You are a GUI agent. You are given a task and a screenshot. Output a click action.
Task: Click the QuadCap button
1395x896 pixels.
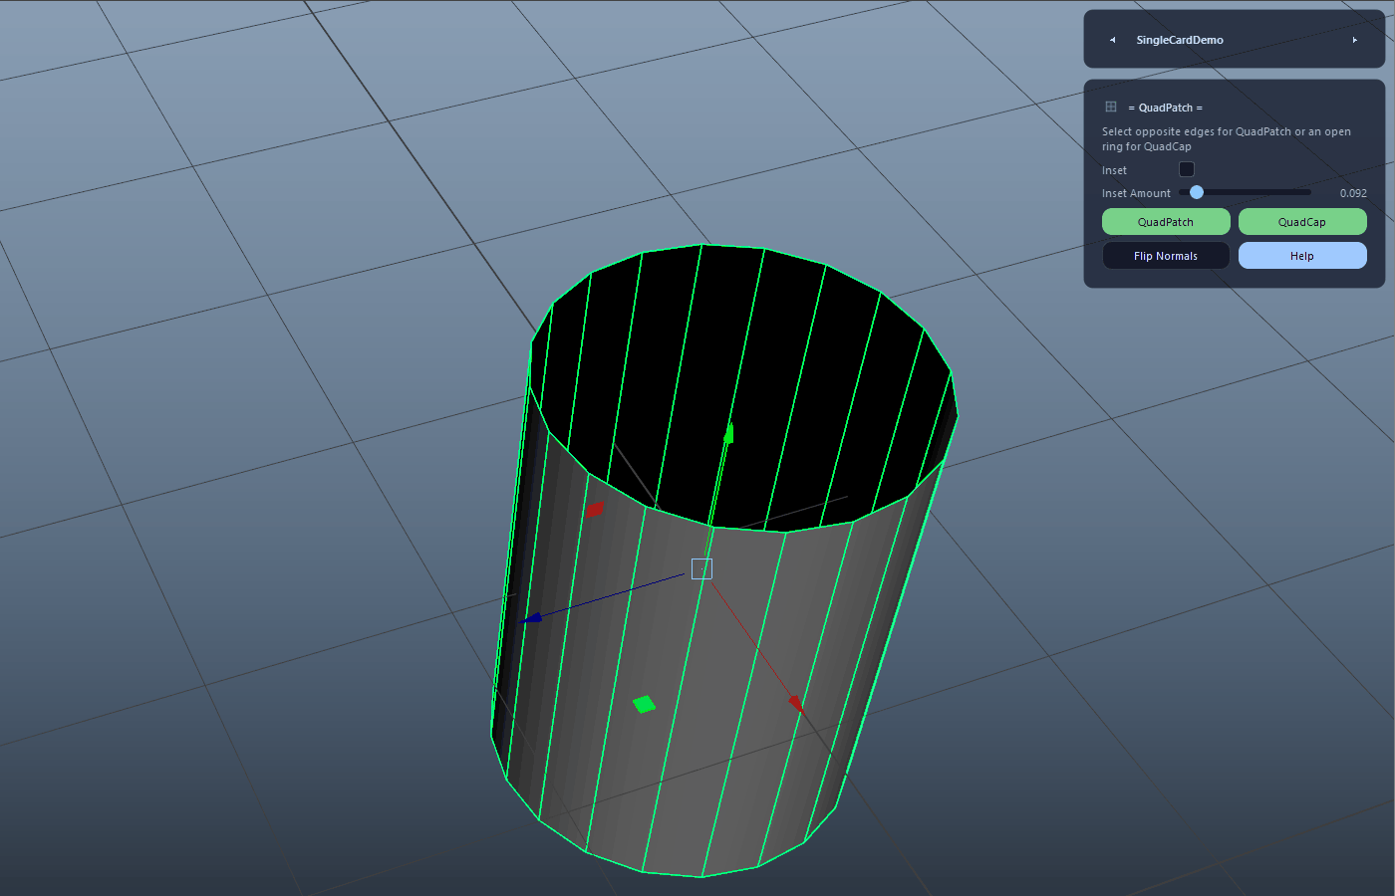1302,222
